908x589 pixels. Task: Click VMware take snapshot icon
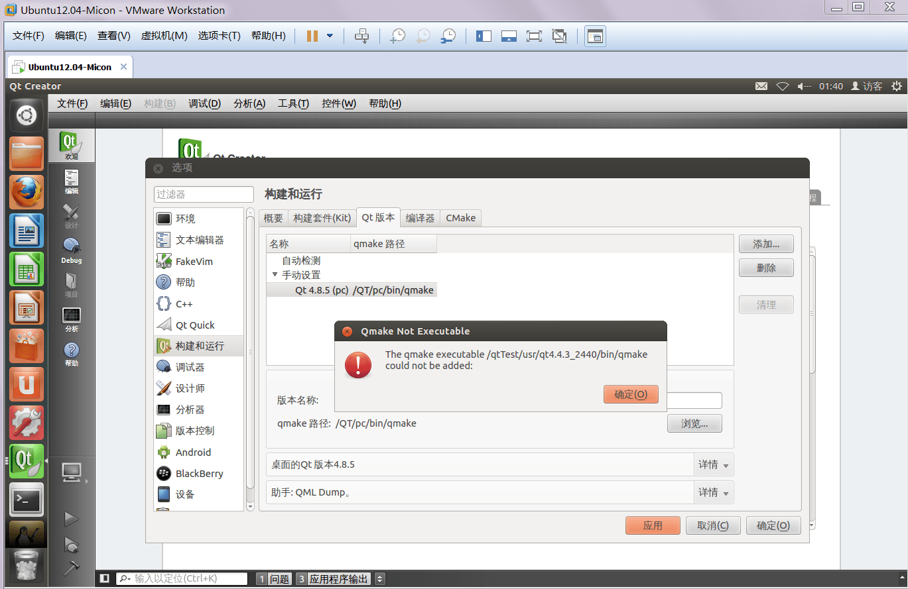397,36
